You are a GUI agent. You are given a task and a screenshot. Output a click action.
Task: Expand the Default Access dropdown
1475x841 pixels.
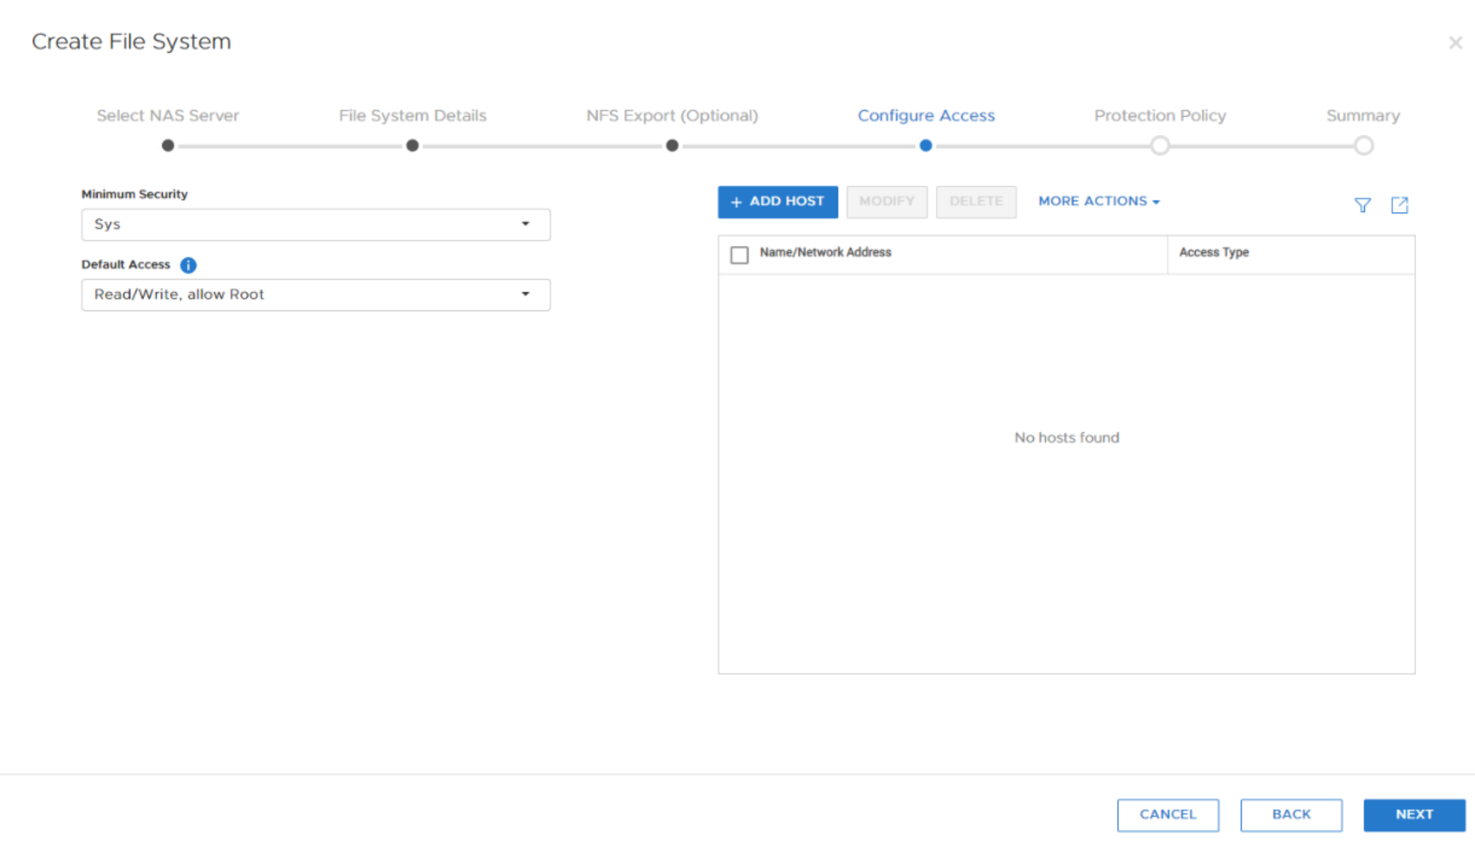[x=527, y=294]
